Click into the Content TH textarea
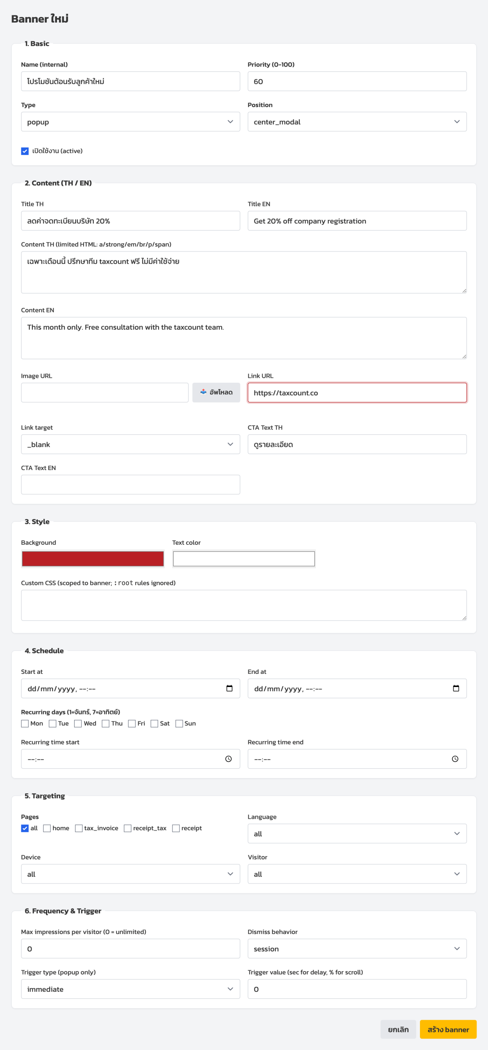This screenshot has width=488, height=1050. [244, 272]
